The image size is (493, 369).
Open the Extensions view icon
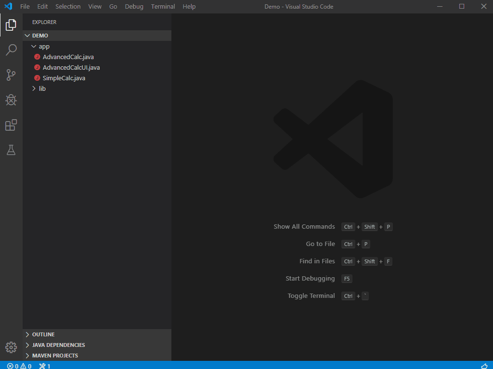pos(11,125)
